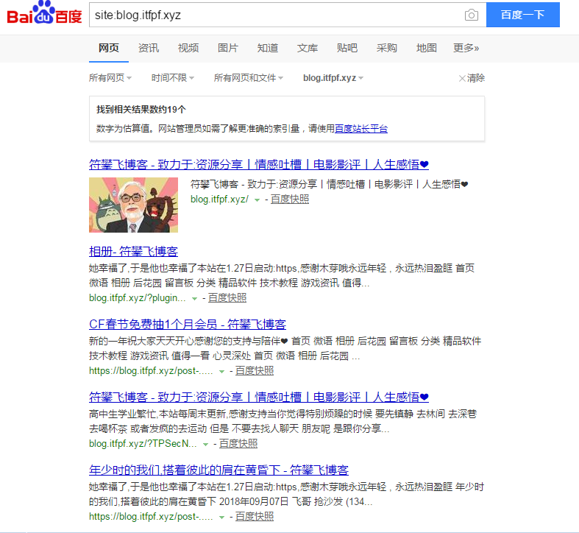Viewport: 579px width, 533px height.
Task: Switch to the 视频 tab
Action: (x=188, y=48)
